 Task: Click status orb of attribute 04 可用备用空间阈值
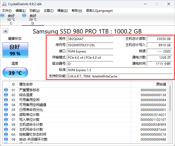(x=6, y=105)
